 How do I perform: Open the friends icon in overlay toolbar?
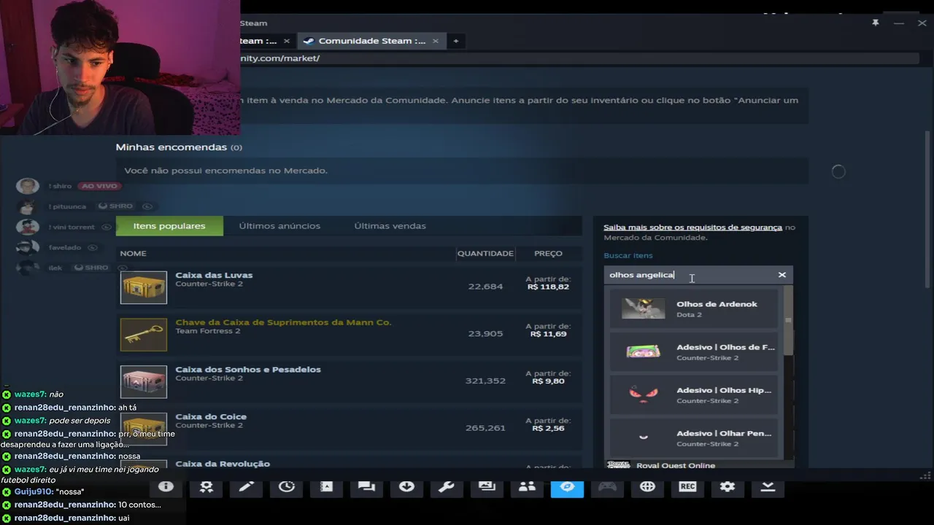tap(527, 486)
